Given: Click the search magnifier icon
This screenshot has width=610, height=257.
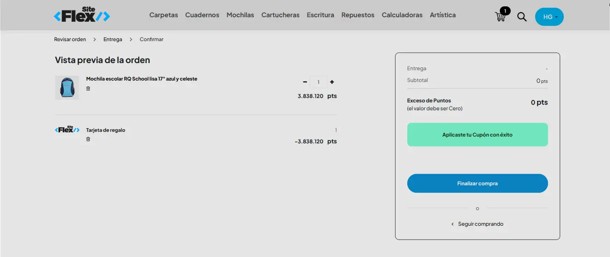Looking at the screenshot, I should (x=522, y=17).
